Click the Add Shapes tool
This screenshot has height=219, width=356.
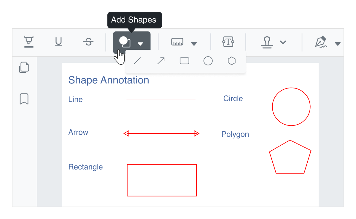click(125, 42)
